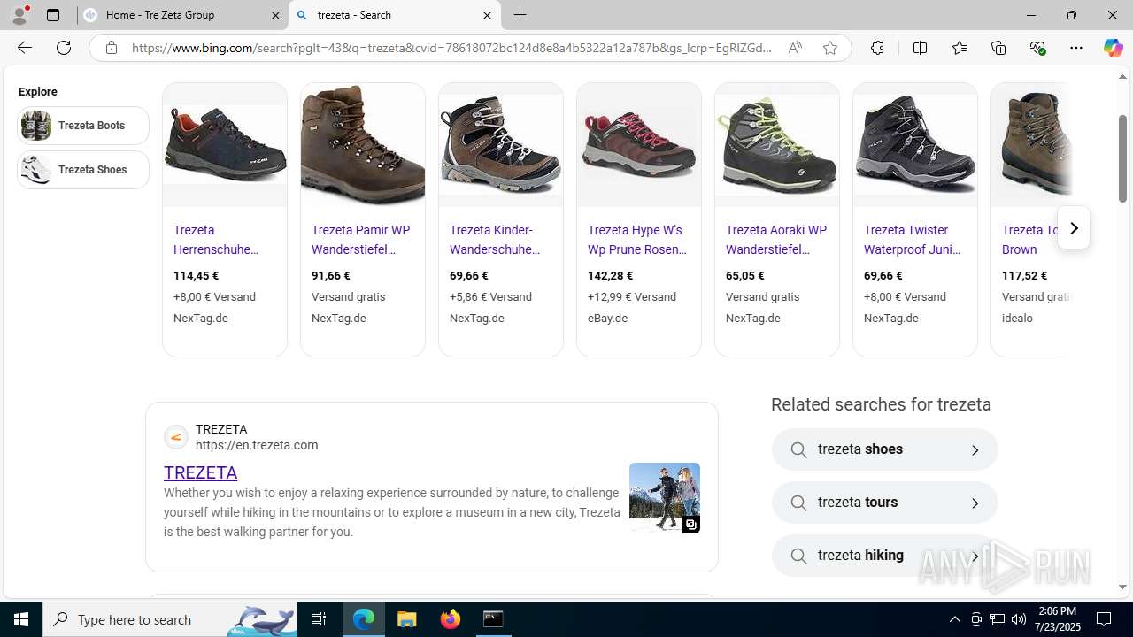1133x637 pixels.
Task: Click the eBay.de seller text
Action: 607,318
